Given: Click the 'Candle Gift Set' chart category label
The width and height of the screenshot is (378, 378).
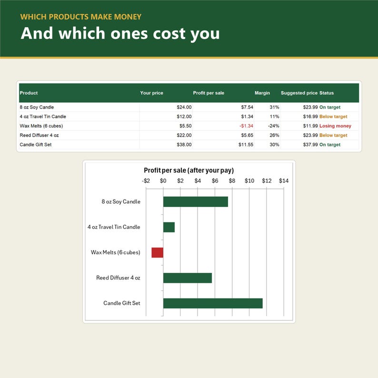Looking at the screenshot, I should (122, 303).
